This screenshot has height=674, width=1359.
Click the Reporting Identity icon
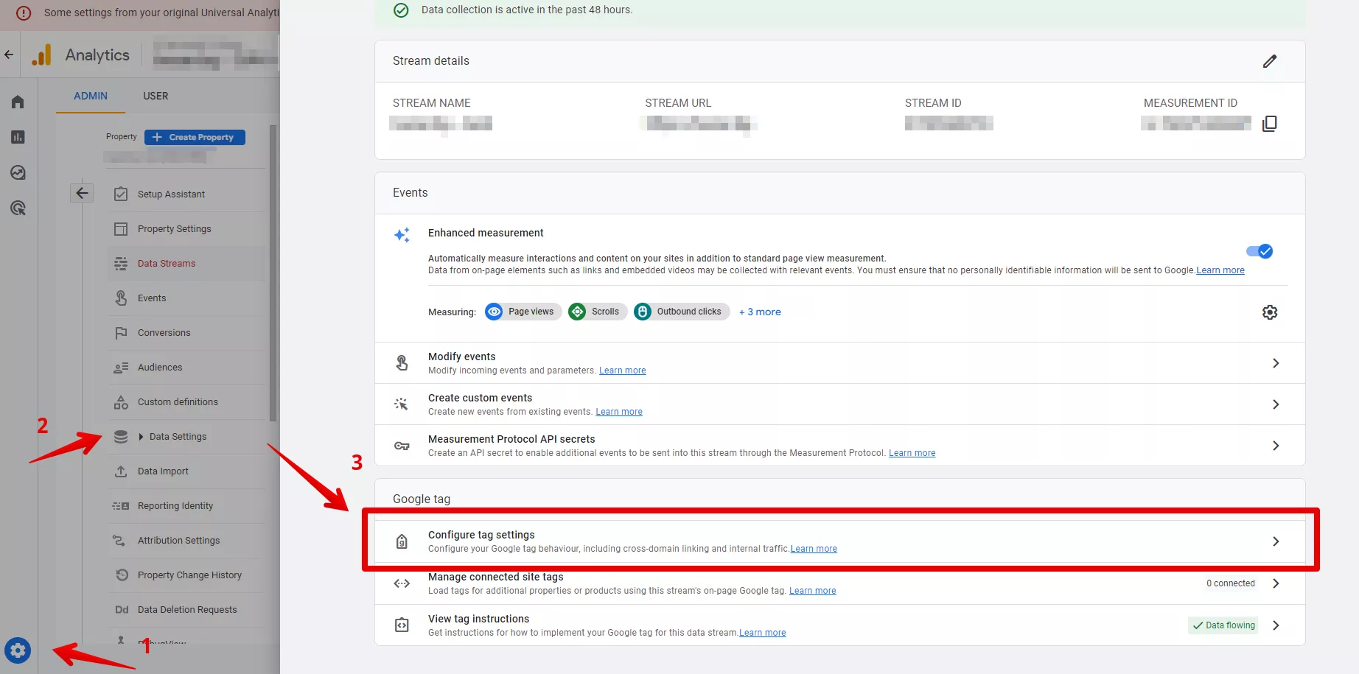[x=121, y=505]
